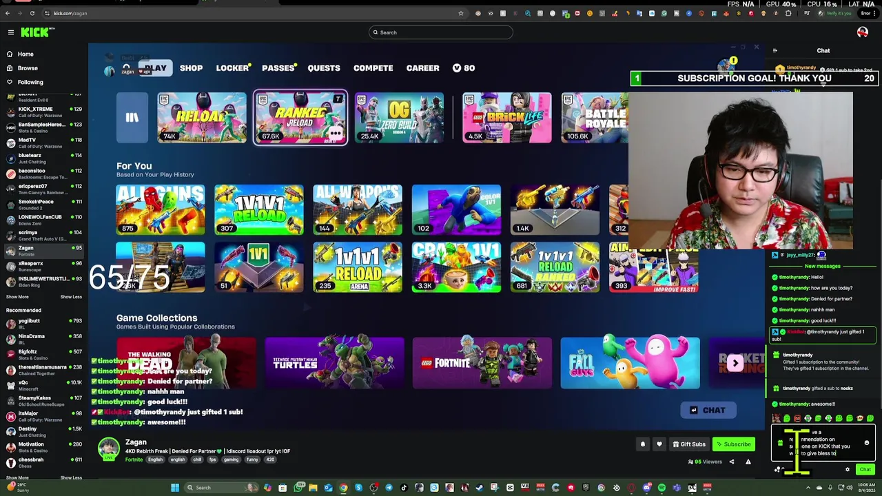The image size is (882, 496).
Task: Click the Fortnite category tag
Action: click(x=134, y=459)
